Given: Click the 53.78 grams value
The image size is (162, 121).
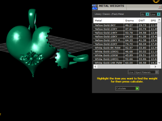Looking at the screenshot, I should coord(129,33).
